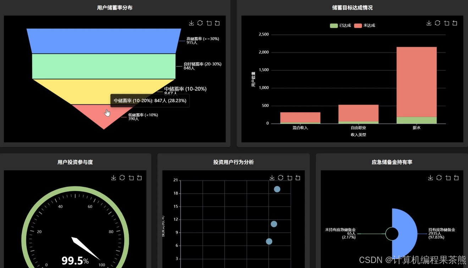The image size is (468, 268).
Task: Select the 未达成 bar for 混合收入
Action: click(300, 117)
